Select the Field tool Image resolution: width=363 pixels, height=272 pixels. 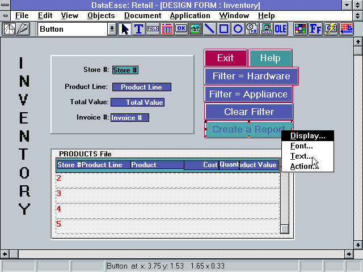click(153, 29)
